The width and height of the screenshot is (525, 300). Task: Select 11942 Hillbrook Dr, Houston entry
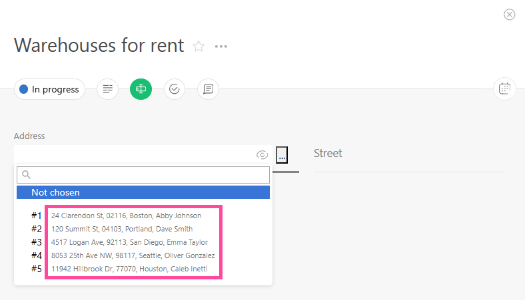tap(129, 269)
